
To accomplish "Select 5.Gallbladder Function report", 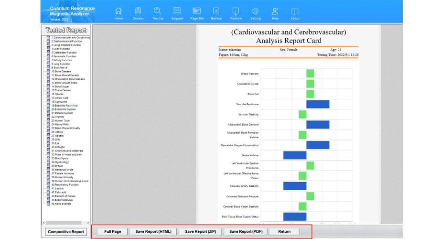I will (x=64, y=53).
